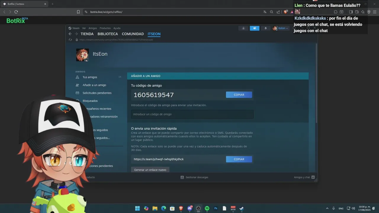Viewport: 379px width, 213px height.
Task: Show hidden system tray icons
Action: [327, 208]
